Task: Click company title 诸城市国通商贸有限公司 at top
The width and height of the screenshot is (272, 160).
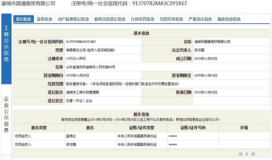Action: [28, 4]
